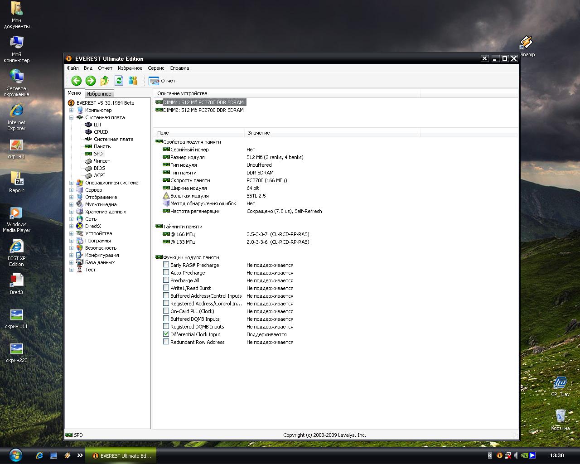
Task: Click the Значение column header
Action: [x=332, y=133]
